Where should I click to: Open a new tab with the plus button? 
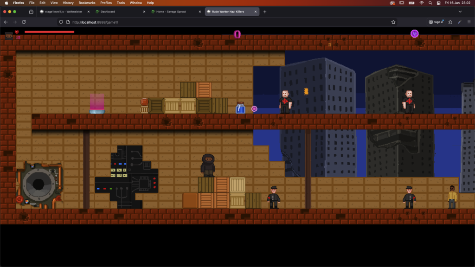tap(265, 12)
